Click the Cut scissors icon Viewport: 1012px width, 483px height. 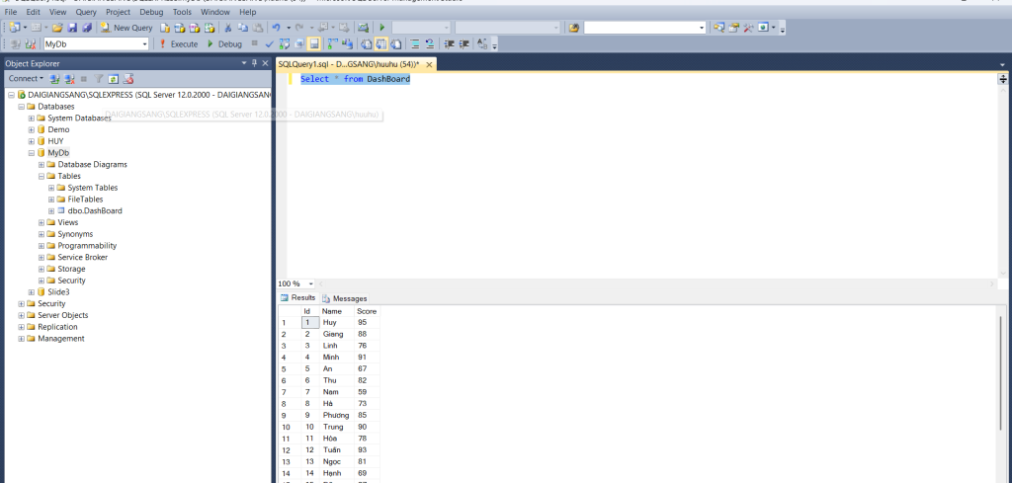(228, 28)
